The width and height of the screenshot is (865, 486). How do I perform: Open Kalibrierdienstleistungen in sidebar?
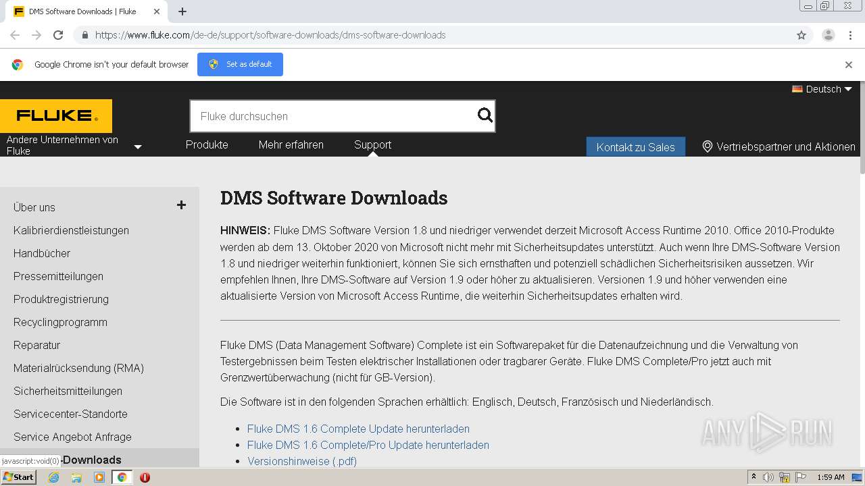click(71, 230)
